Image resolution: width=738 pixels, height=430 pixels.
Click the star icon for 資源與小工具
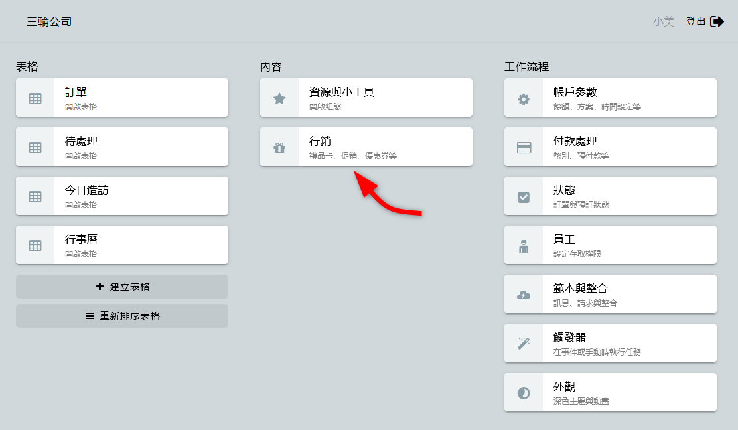click(279, 98)
